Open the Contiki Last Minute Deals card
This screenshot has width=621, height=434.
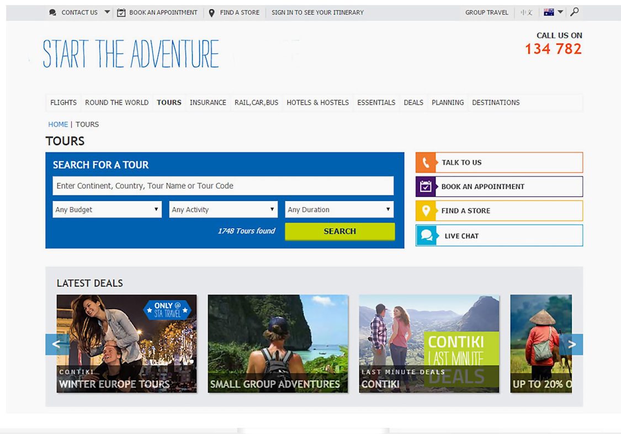429,343
